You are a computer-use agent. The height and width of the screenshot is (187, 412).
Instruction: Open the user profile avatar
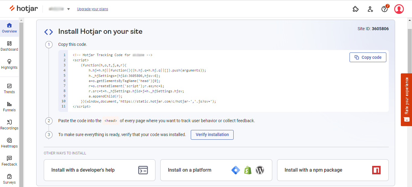tap(399, 9)
